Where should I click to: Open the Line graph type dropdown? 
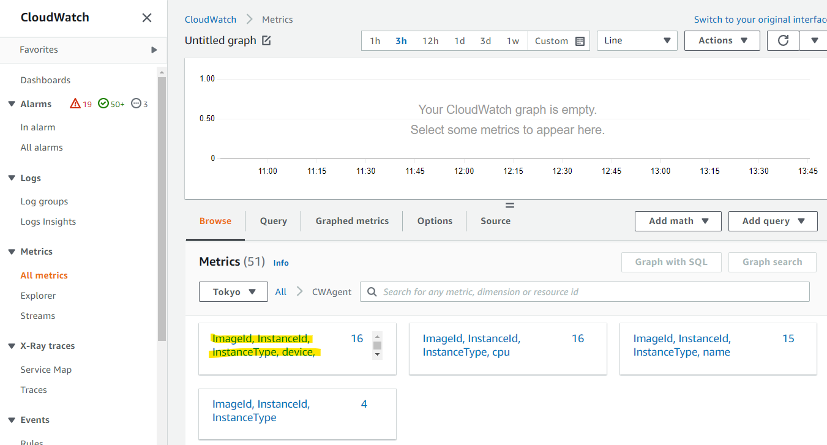(x=637, y=40)
